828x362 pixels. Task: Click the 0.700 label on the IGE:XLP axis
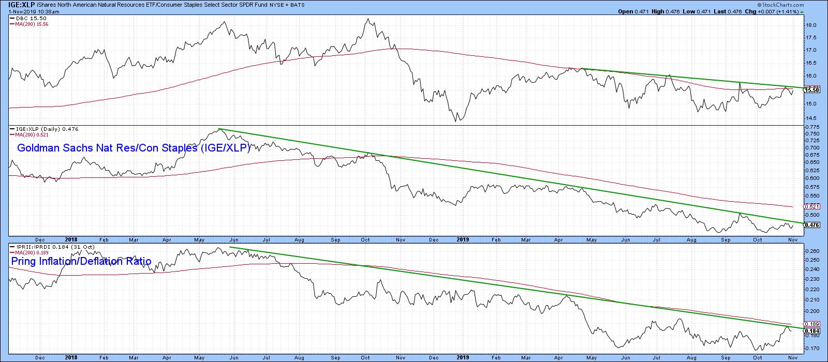point(813,148)
